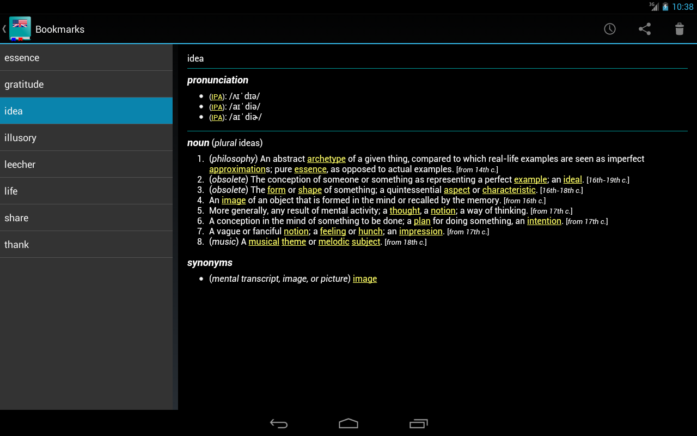The height and width of the screenshot is (436, 697).
Task: Open the "theme" link
Action: pyautogui.click(x=294, y=242)
